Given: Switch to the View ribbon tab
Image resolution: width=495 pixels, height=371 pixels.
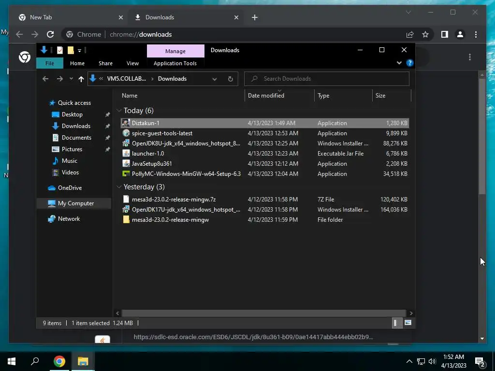Looking at the screenshot, I should (132, 63).
